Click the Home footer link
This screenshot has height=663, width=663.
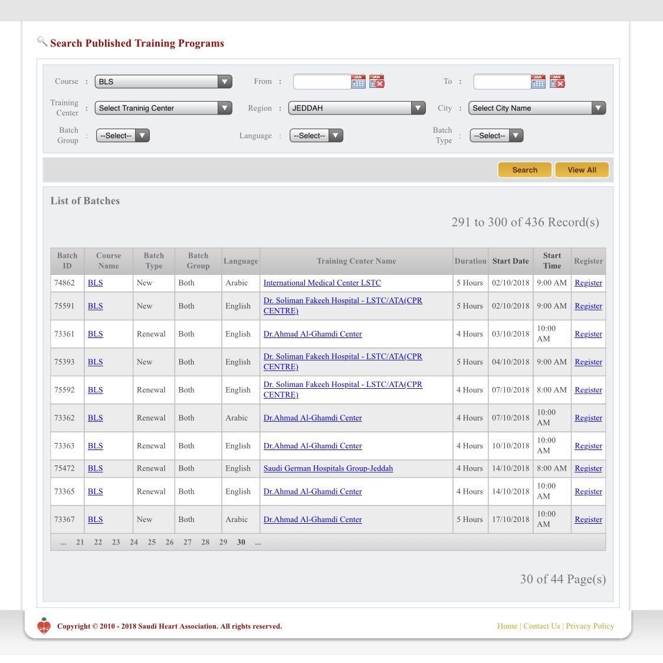click(507, 626)
